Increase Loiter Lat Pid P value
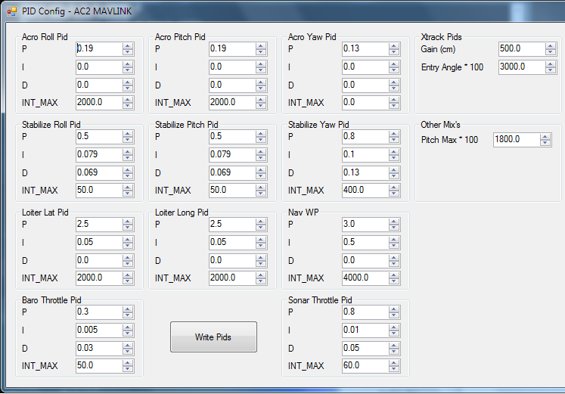This screenshot has height=394, width=565. [128, 221]
